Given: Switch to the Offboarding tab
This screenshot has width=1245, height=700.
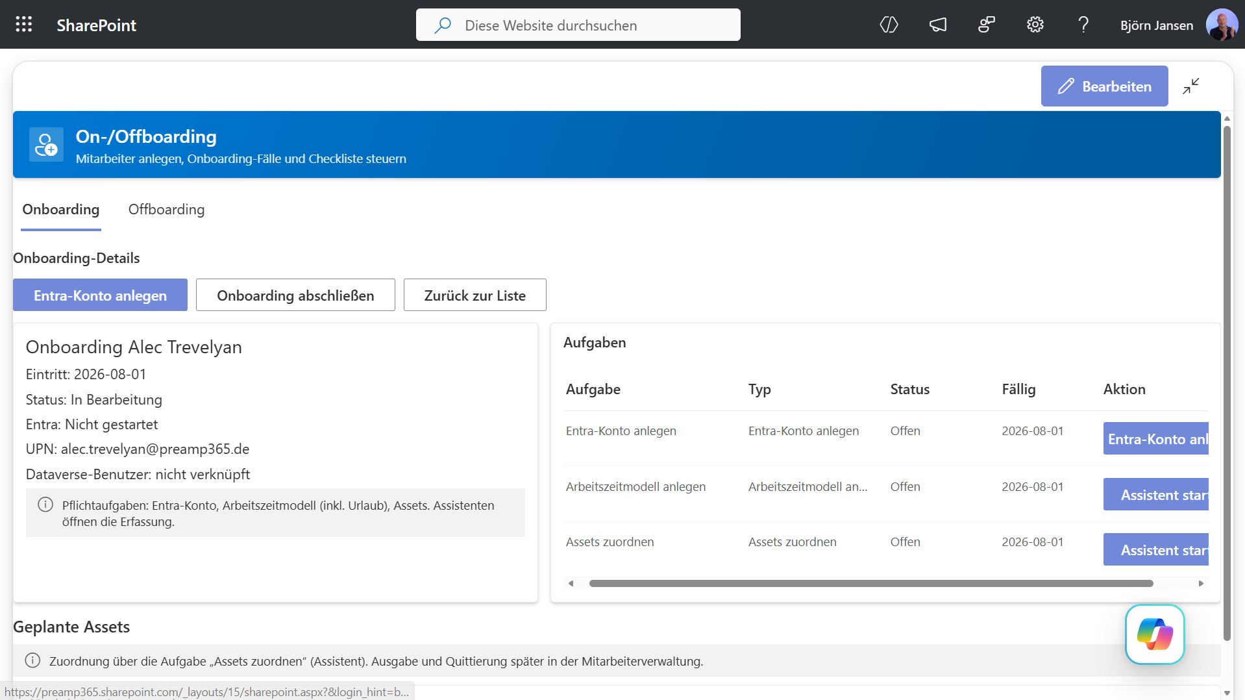Looking at the screenshot, I should coord(166,210).
